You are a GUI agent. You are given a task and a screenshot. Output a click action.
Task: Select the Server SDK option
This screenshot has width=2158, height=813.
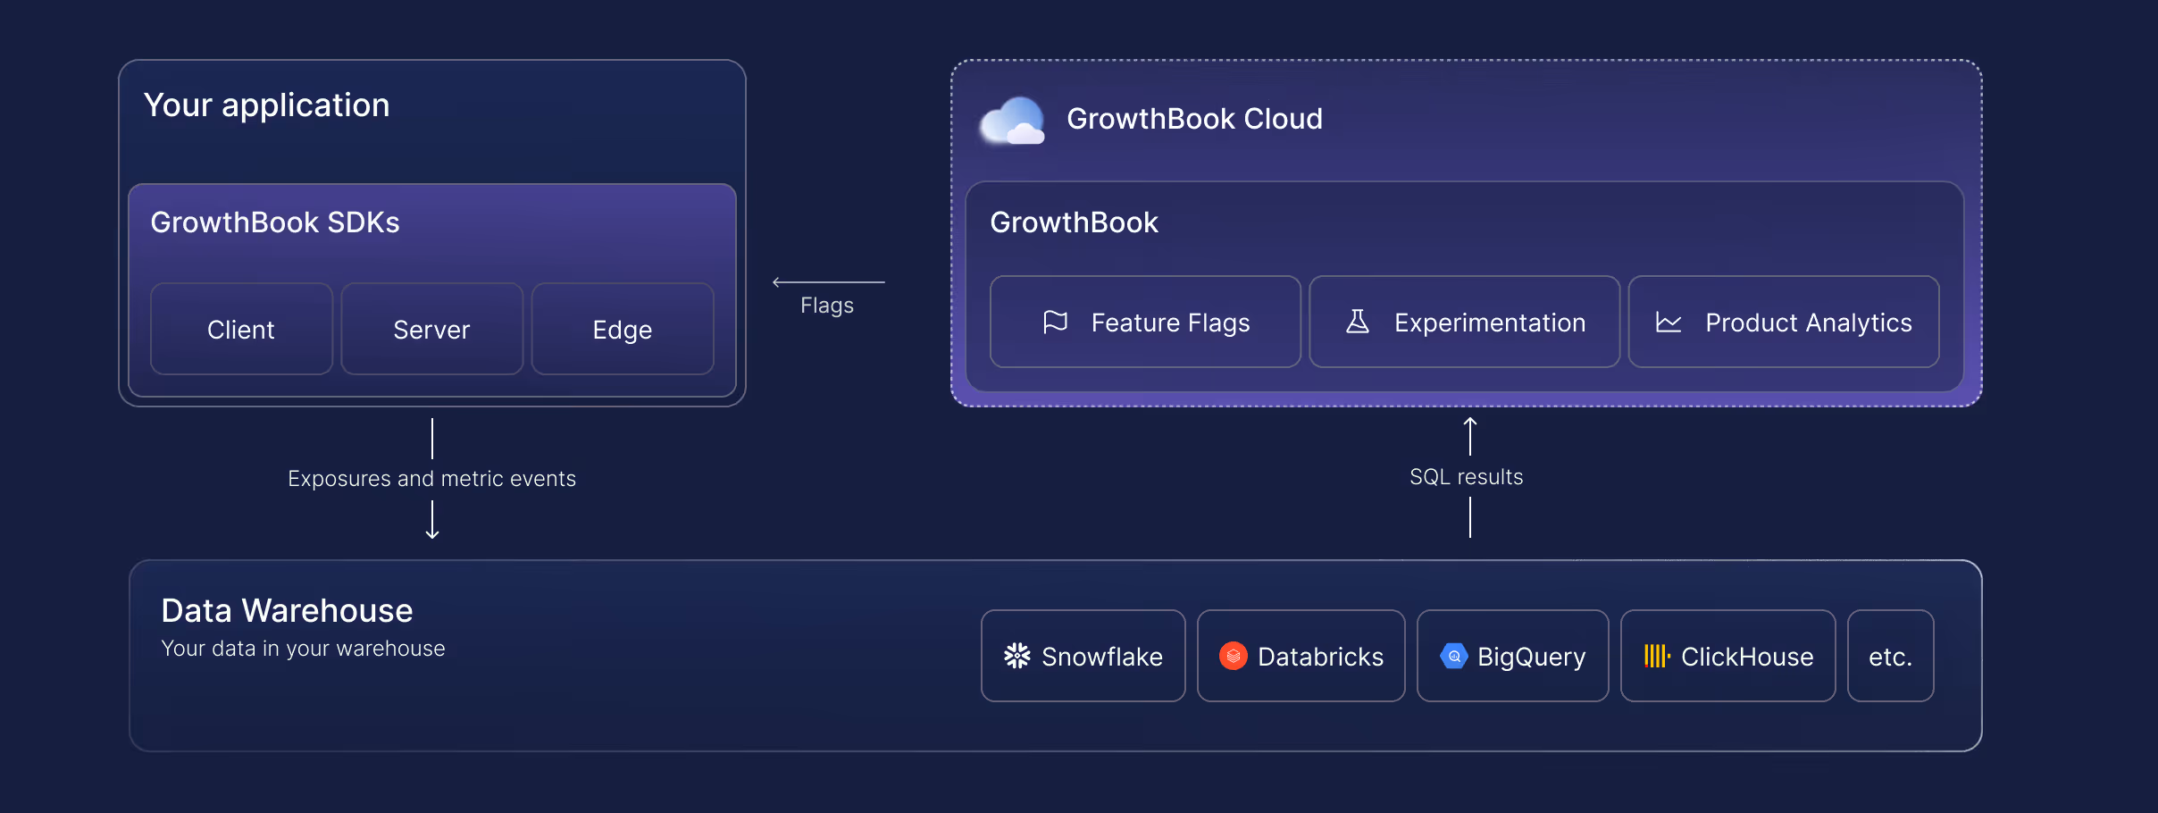[x=431, y=329]
